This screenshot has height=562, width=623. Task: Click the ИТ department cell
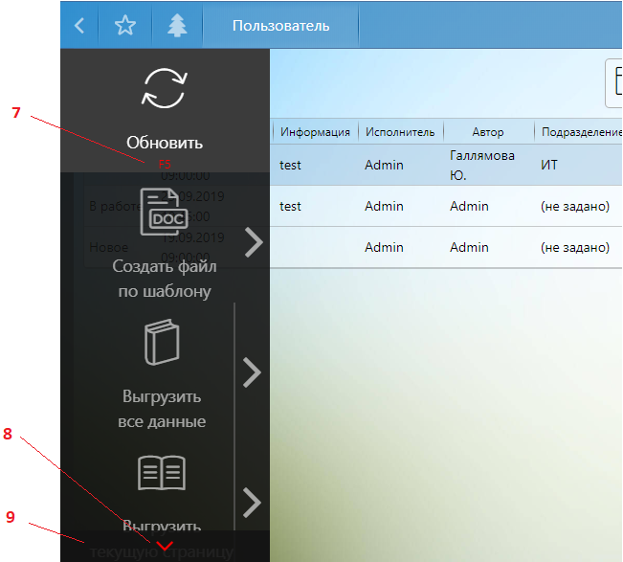tap(549, 165)
